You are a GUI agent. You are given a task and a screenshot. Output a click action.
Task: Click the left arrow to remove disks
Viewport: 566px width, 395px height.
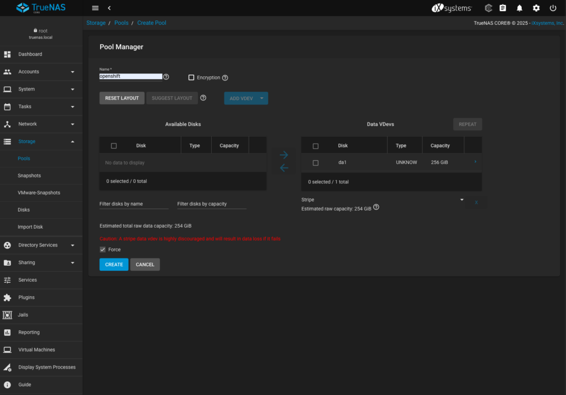[284, 168]
